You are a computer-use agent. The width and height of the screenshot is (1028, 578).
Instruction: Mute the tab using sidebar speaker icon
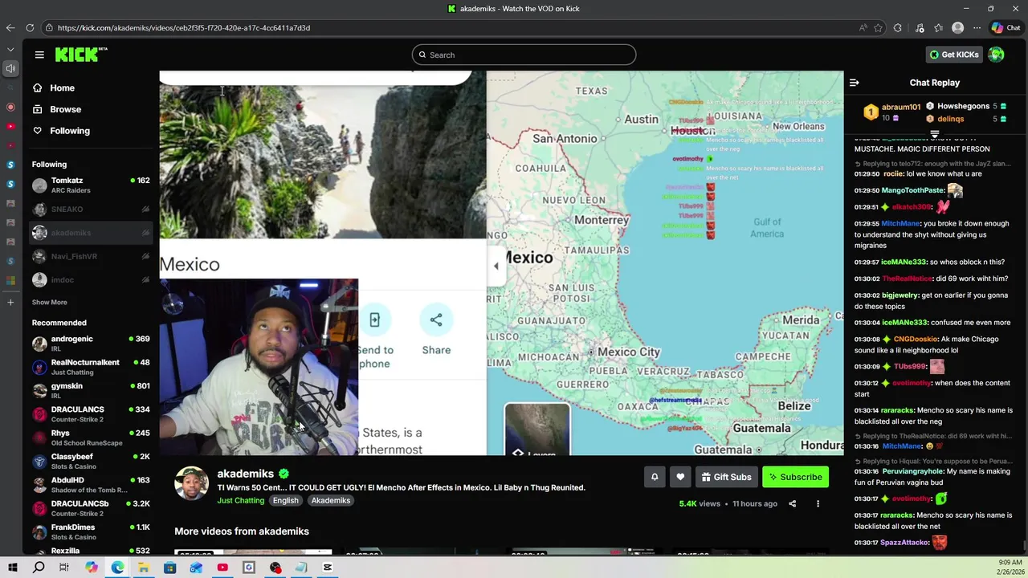(x=10, y=69)
